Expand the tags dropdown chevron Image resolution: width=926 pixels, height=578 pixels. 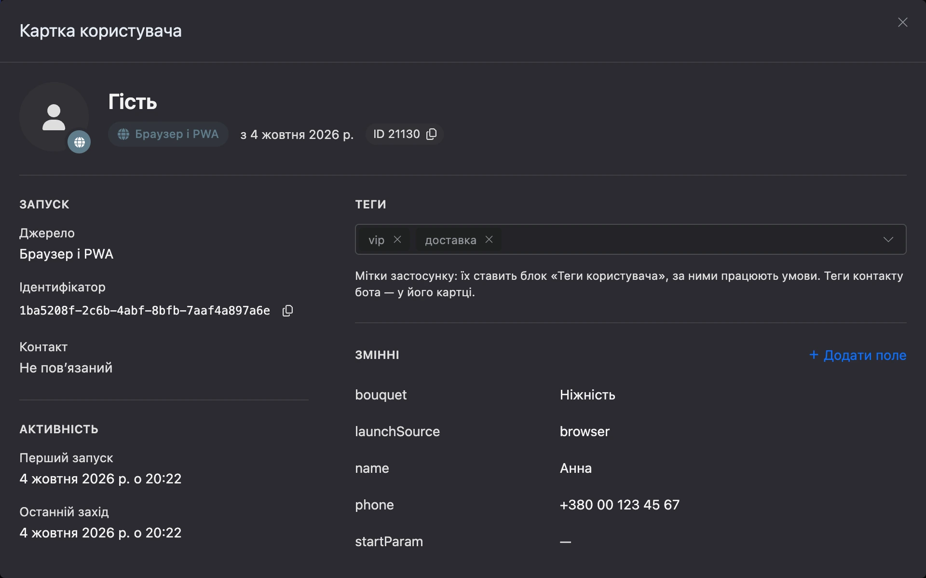click(x=888, y=240)
